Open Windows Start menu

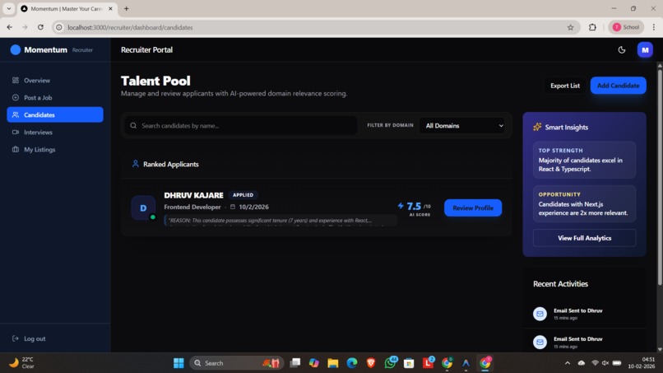tap(178, 363)
